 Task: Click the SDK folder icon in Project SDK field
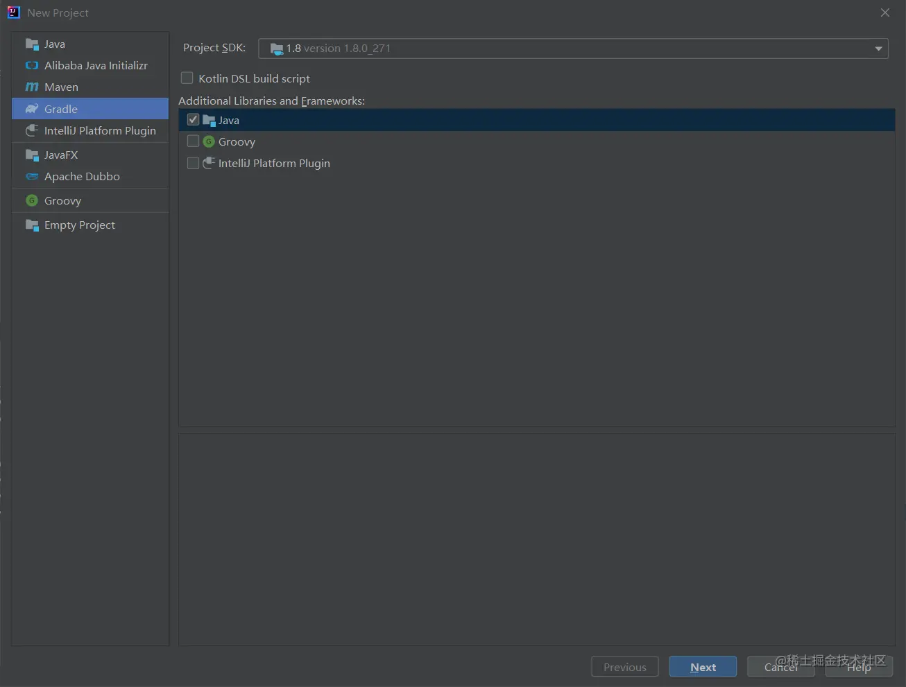click(x=277, y=49)
